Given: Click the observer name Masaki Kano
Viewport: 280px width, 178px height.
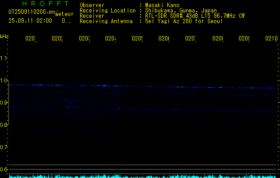Looking at the screenshot, I should 162,5.
